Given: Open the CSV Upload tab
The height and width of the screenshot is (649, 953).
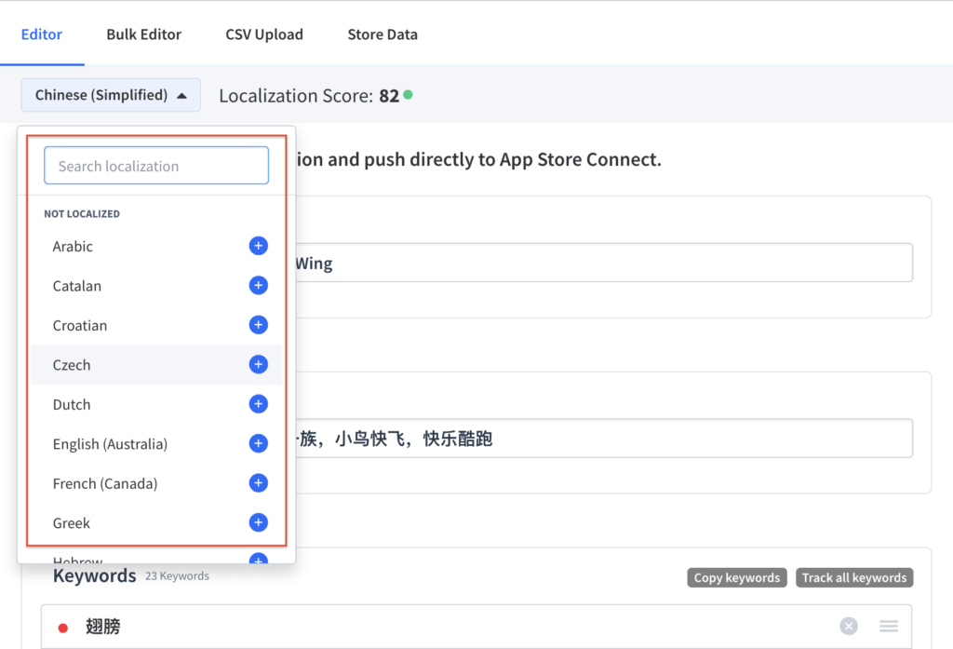Looking at the screenshot, I should pyautogui.click(x=263, y=34).
